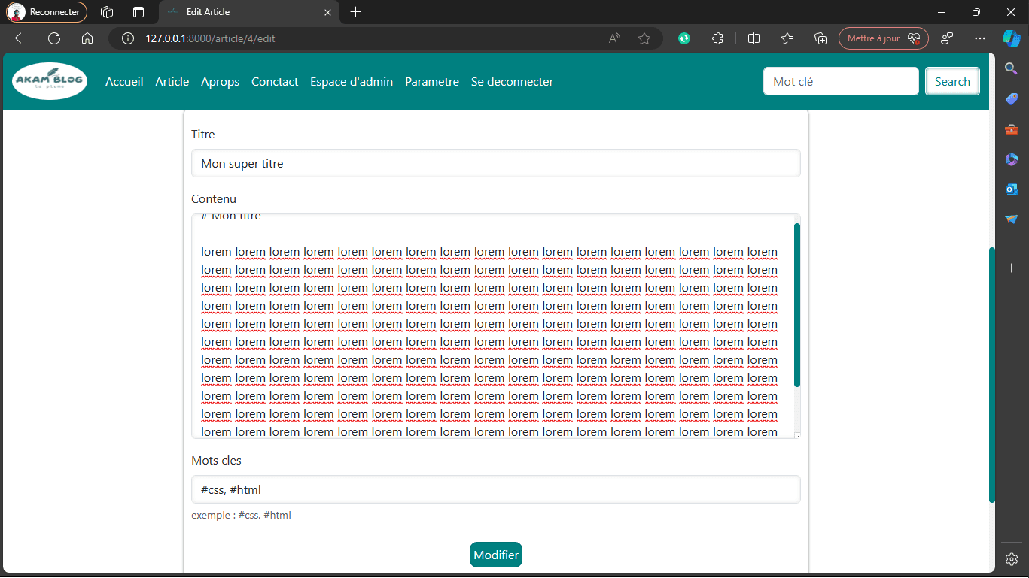Open the Article nav link

172,82
